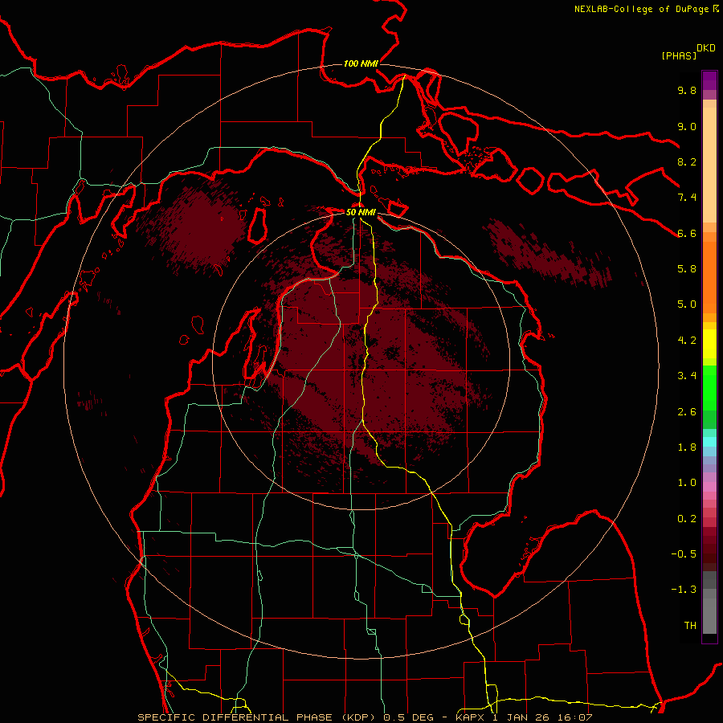Screen dimensions: 723x723
Task: Select the 8.2 scale value
Action: click(x=687, y=161)
